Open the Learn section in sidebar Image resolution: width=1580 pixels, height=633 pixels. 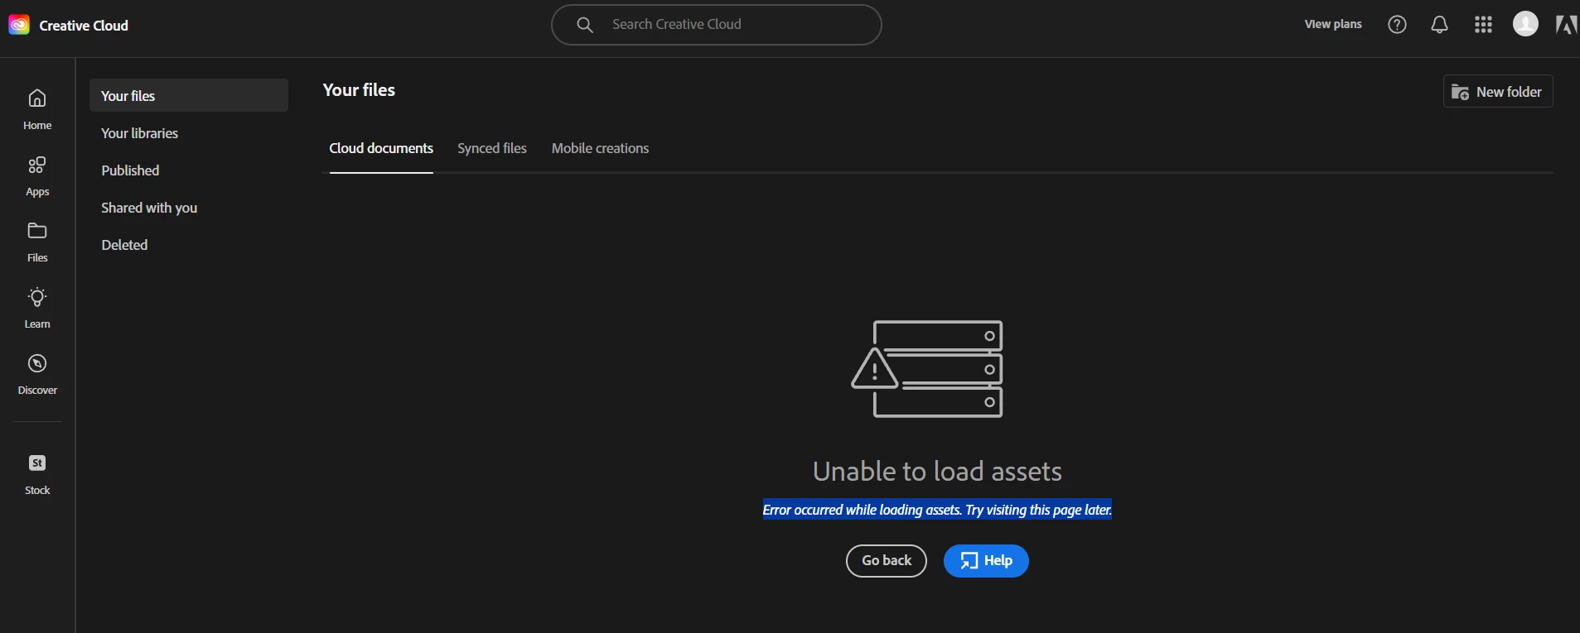coord(37,308)
